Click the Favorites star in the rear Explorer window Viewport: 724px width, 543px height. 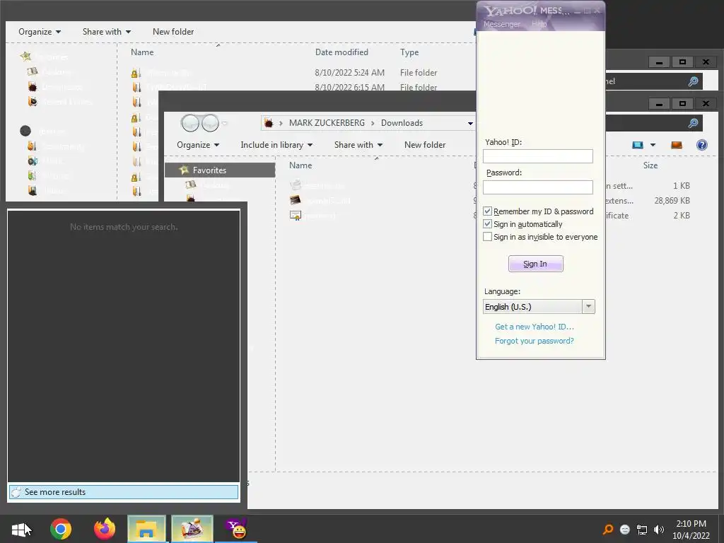(x=26, y=57)
